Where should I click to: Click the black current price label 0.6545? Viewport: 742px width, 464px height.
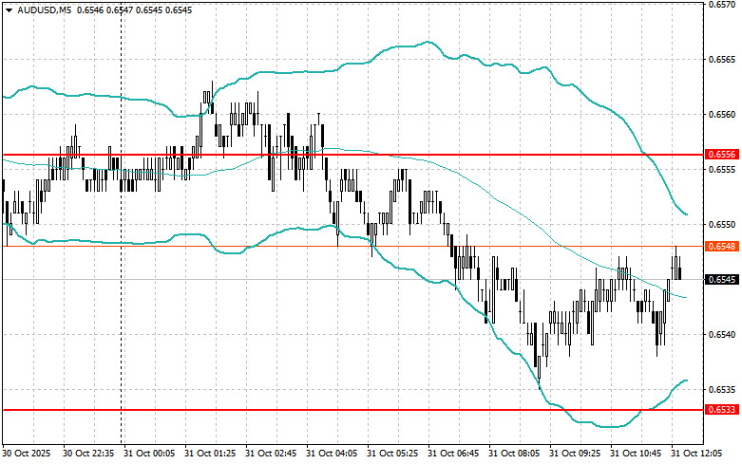[722, 280]
